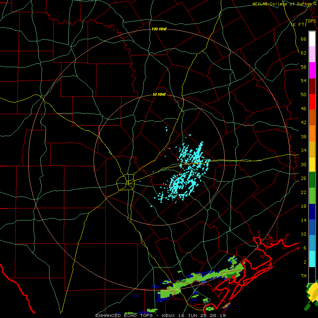Click the orange 38 kft legend swatch

pos(312,134)
